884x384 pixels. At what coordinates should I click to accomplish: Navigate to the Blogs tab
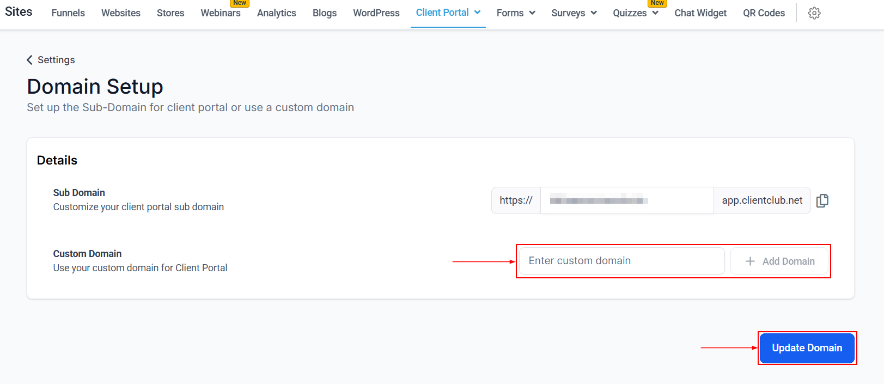[x=325, y=13]
